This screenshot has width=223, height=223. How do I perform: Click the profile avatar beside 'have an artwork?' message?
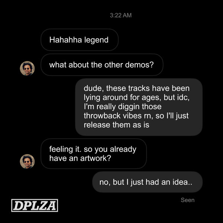(27, 161)
